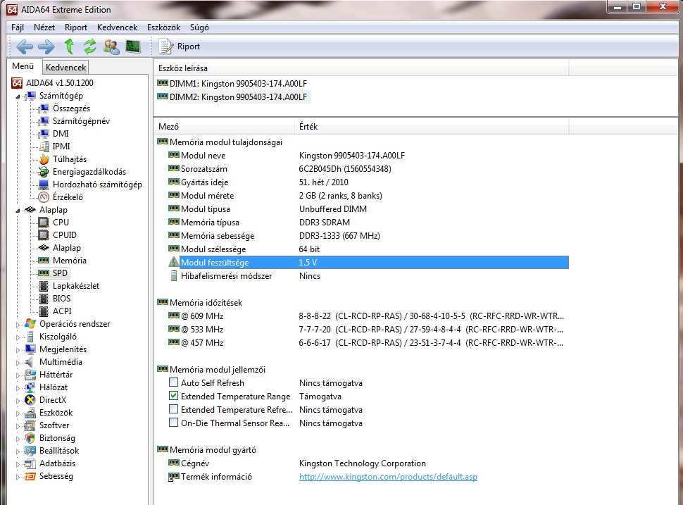Open the Nézet menu
Image resolution: width=683 pixels, height=505 pixels.
point(44,27)
